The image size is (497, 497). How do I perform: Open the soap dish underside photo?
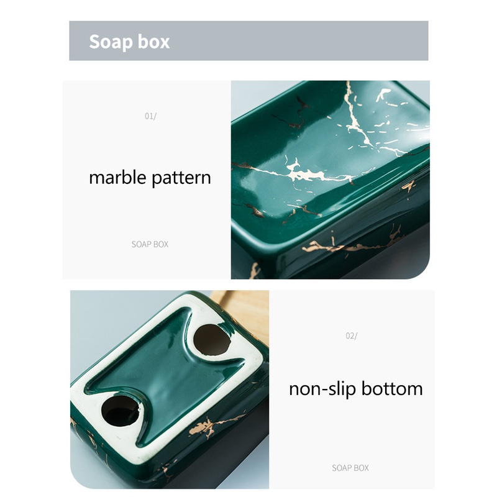click(170, 390)
